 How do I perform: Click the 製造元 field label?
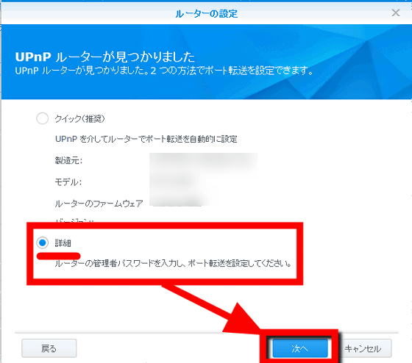tap(68, 160)
